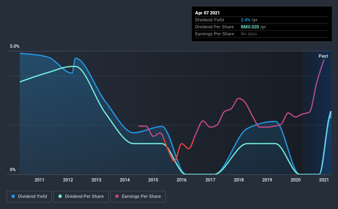The image size is (338, 209).
Task: Click the Dividend Per Share label in the tooltip
Action: (x=214, y=27)
